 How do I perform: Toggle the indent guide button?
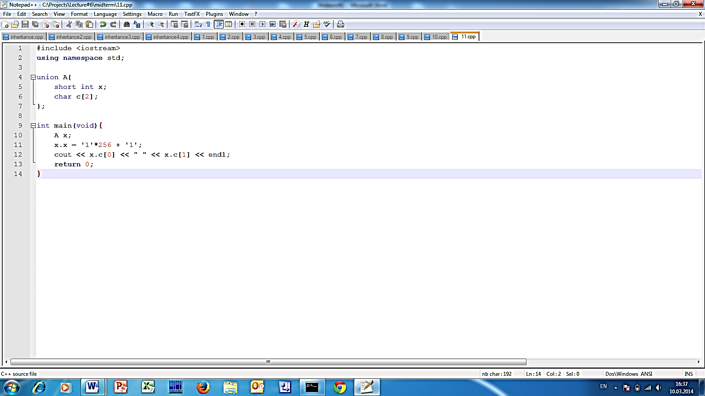219,25
